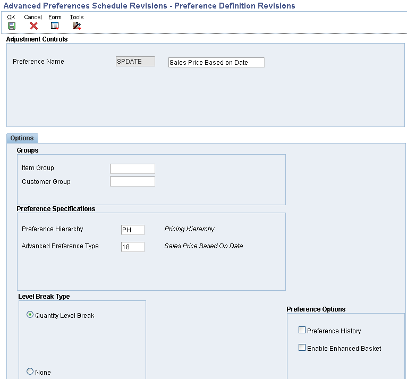Focus the Customer Group input field

[132, 181]
